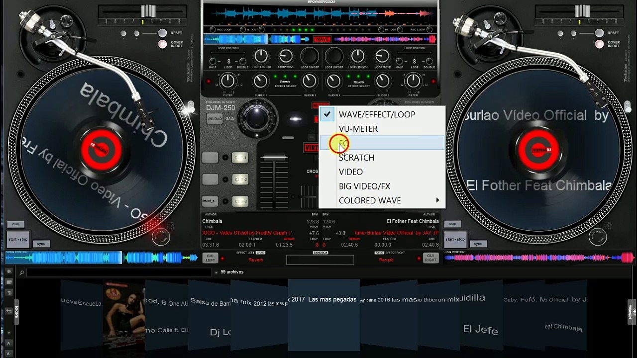Set left deck loop OUT point
The width and height of the screenshot is (637, 358).
coord(262,30)
